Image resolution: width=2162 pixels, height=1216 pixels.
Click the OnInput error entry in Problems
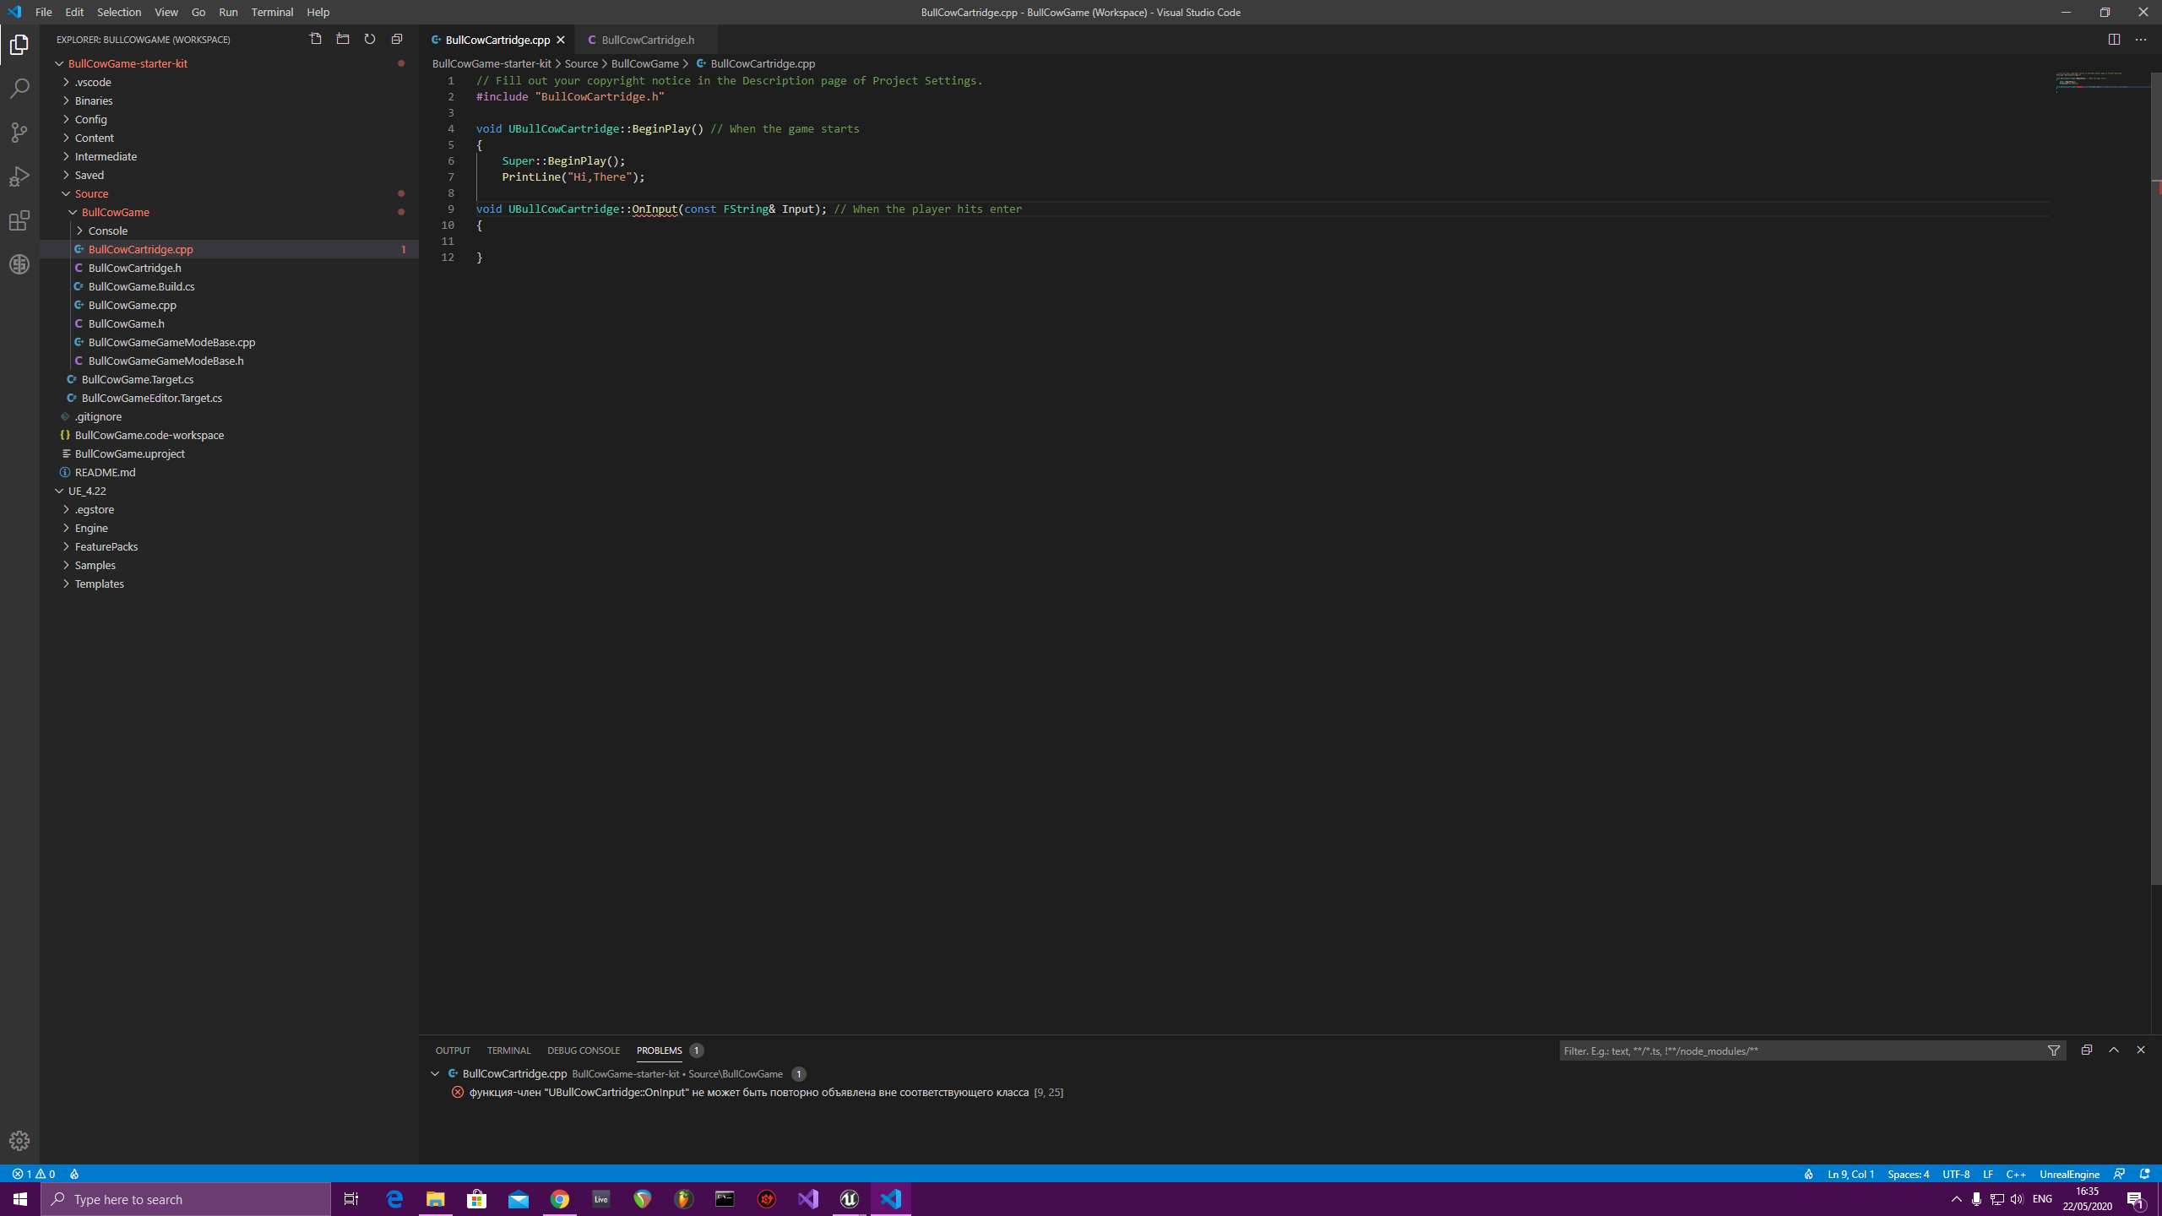click(758, 1092)
